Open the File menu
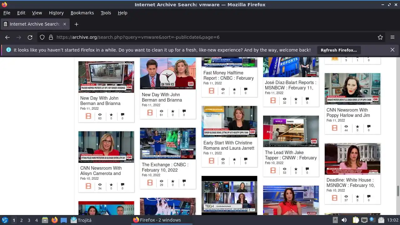Image resolution: width=400 pixels, height=225 pixels. (x=7, y=13)
